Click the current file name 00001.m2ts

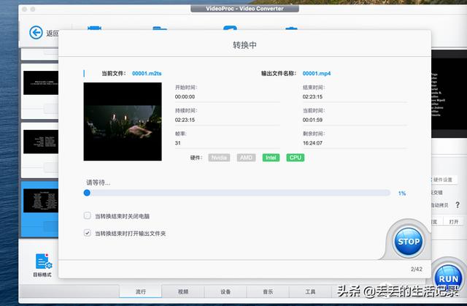point(147,73)
